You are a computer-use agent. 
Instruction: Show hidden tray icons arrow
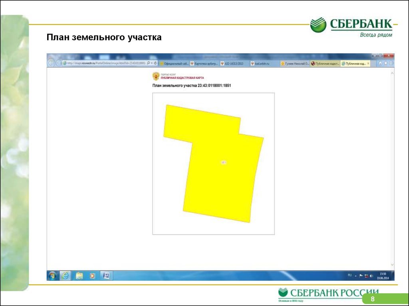355,276
